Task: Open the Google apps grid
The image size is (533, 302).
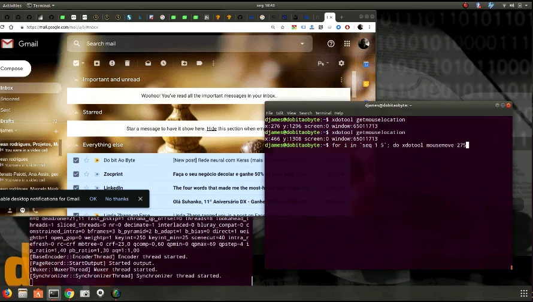Action: (347, 44)
